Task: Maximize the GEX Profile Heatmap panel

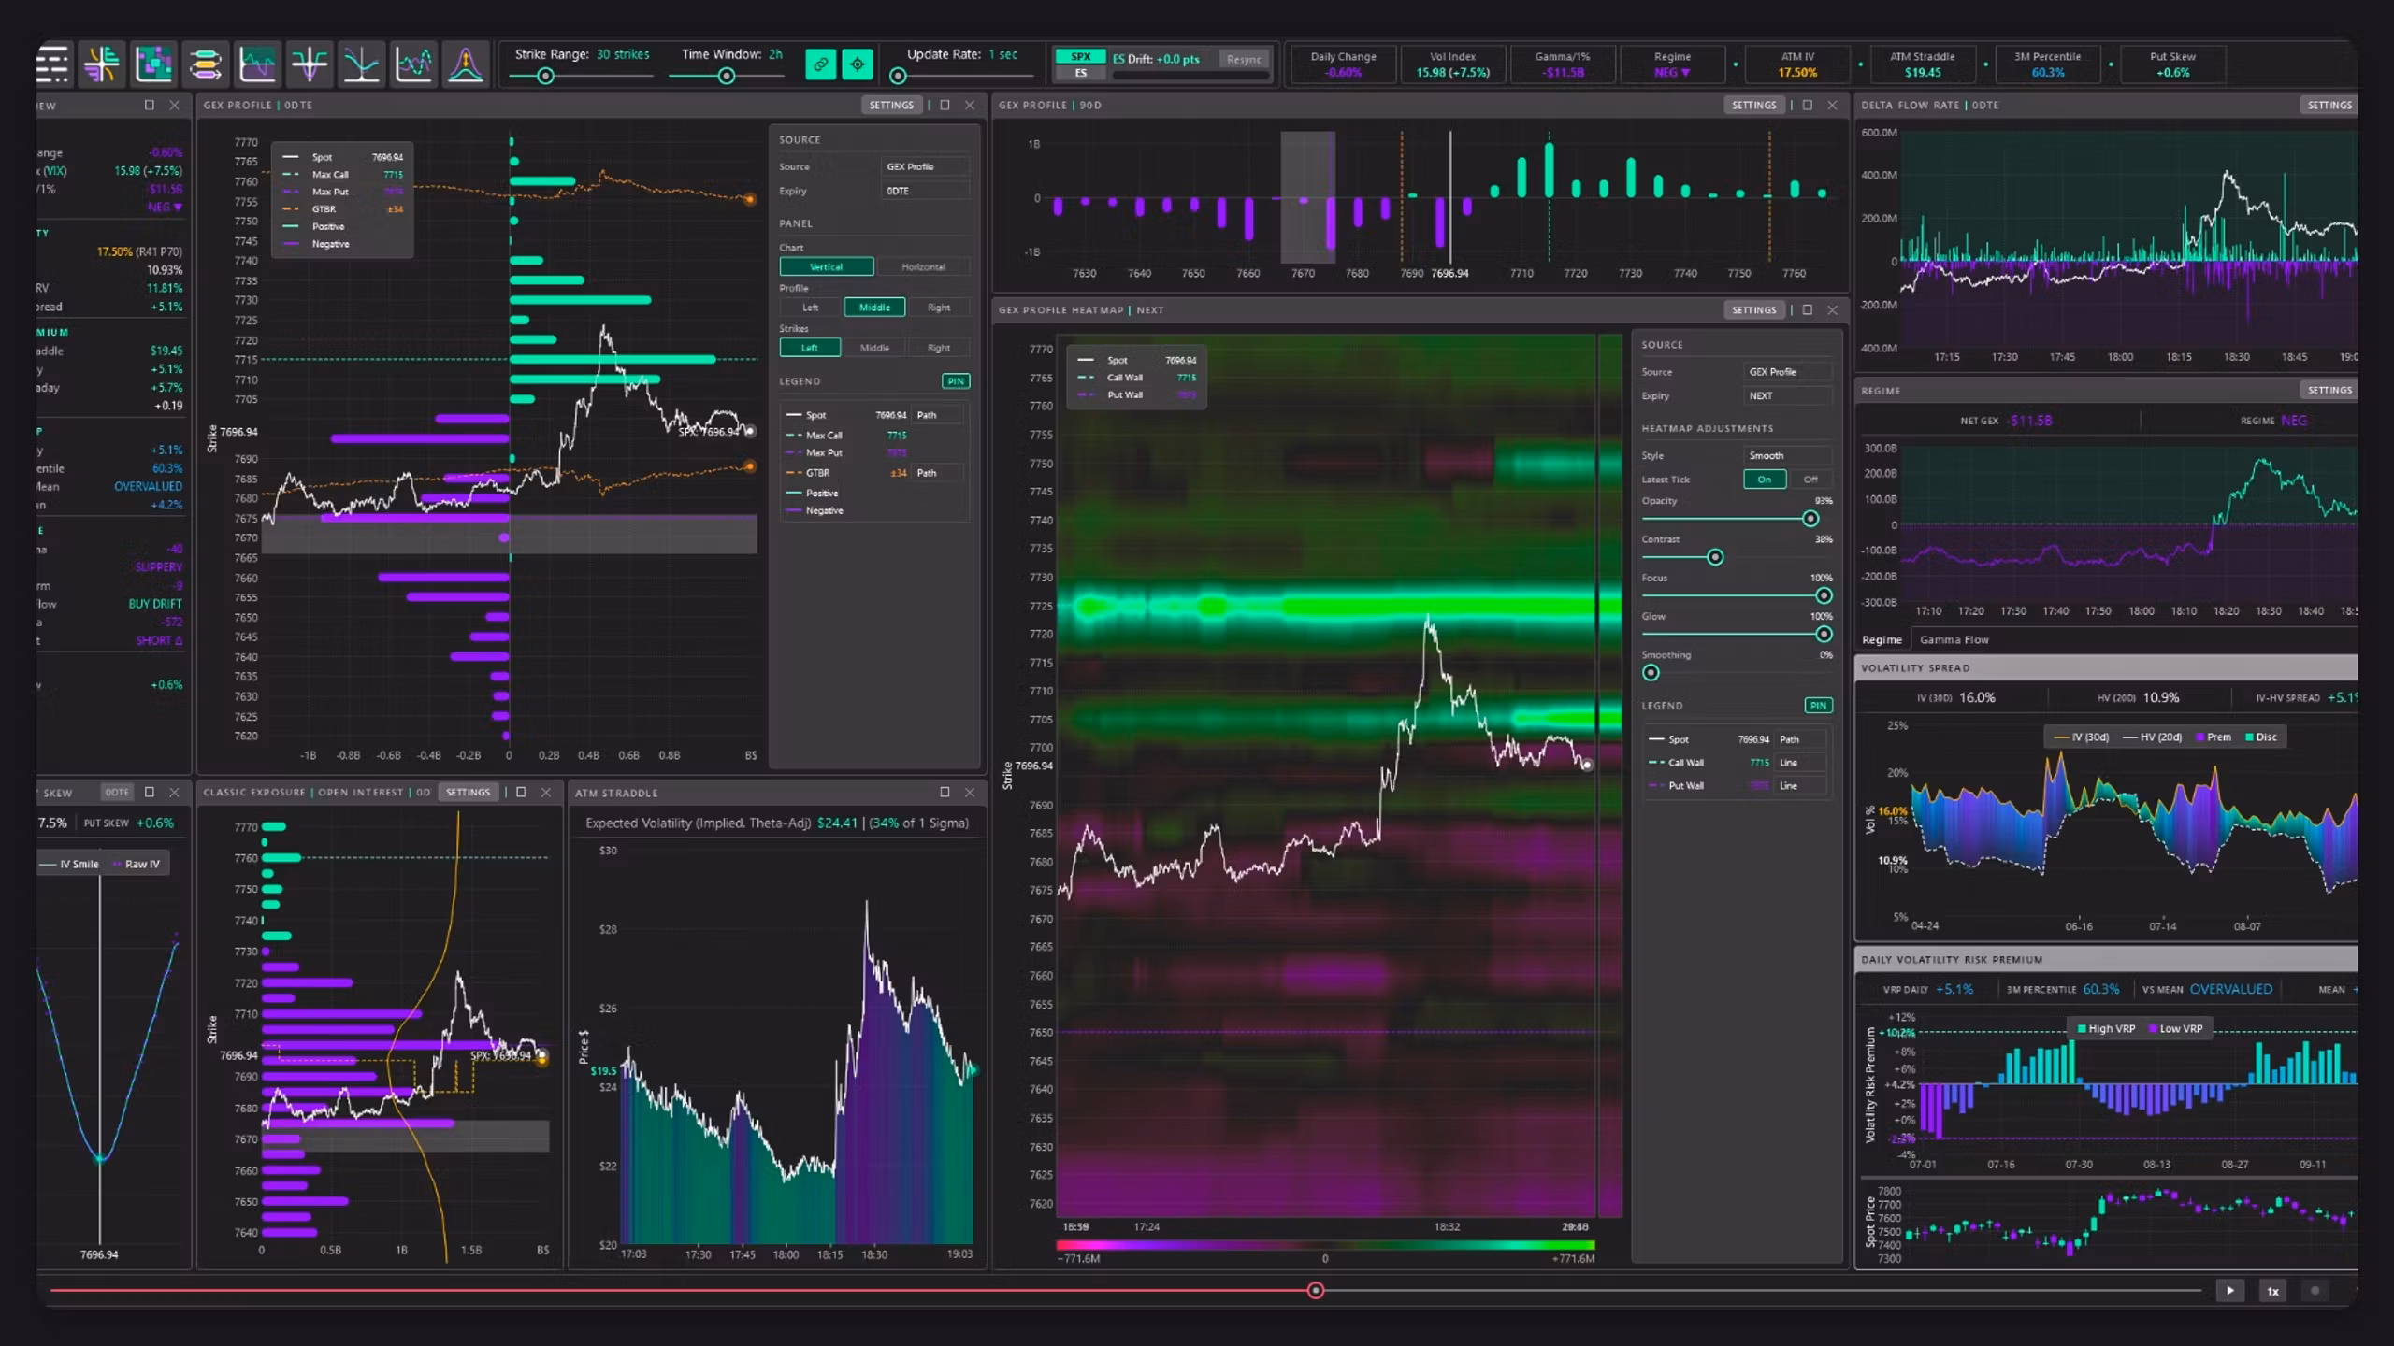Action: (1807, 309)
